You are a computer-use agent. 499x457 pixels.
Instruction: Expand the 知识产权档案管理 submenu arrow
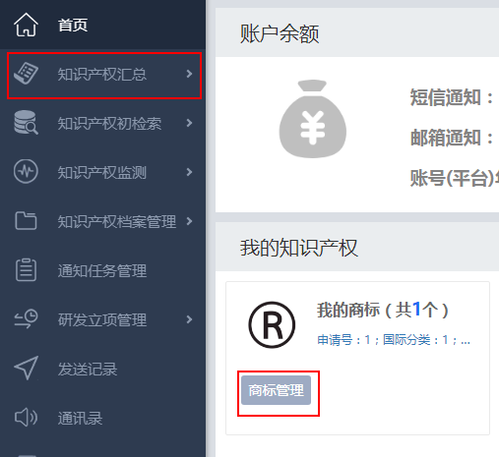(189, 221)
